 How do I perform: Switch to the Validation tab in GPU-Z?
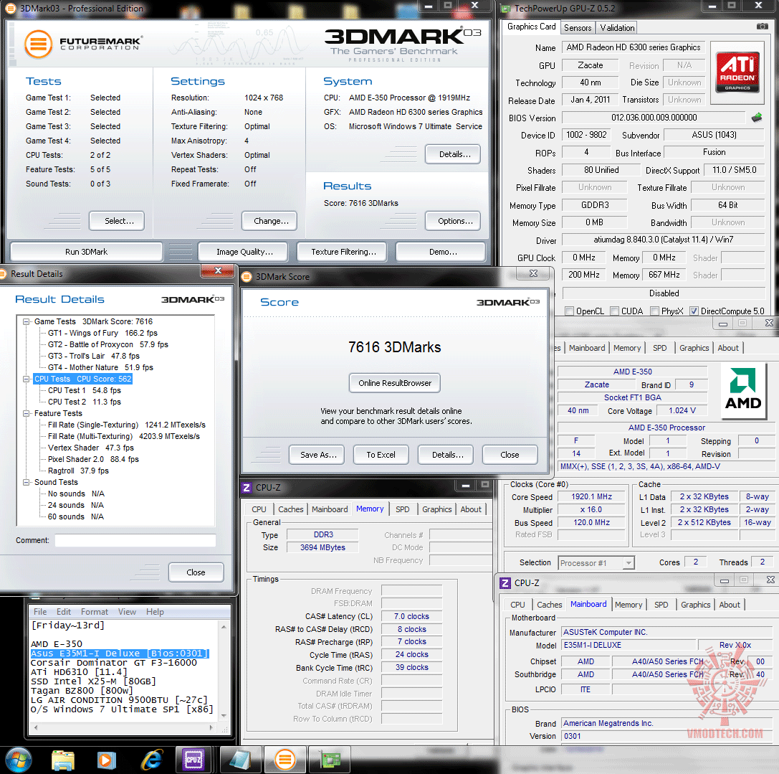(616, 28)
